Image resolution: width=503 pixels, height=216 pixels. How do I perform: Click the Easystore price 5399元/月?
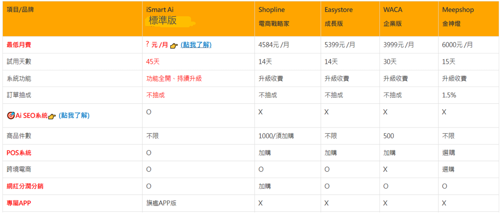pyautogui.click(x=340, y=45)
